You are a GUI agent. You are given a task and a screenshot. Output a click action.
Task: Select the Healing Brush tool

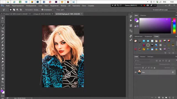click(2, 38)
